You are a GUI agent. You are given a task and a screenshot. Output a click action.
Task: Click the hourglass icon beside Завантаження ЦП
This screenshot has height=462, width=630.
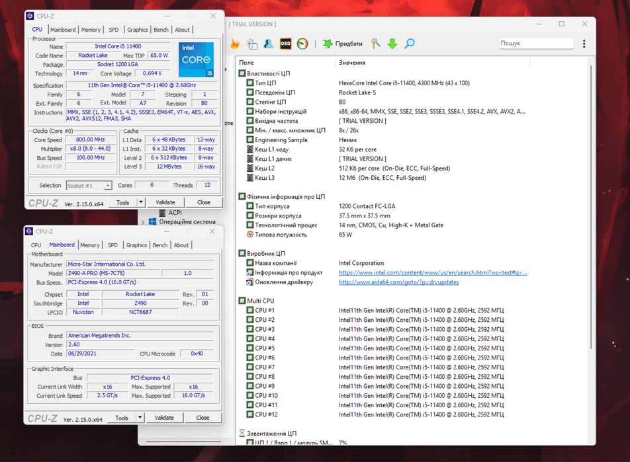pos(242,434)
